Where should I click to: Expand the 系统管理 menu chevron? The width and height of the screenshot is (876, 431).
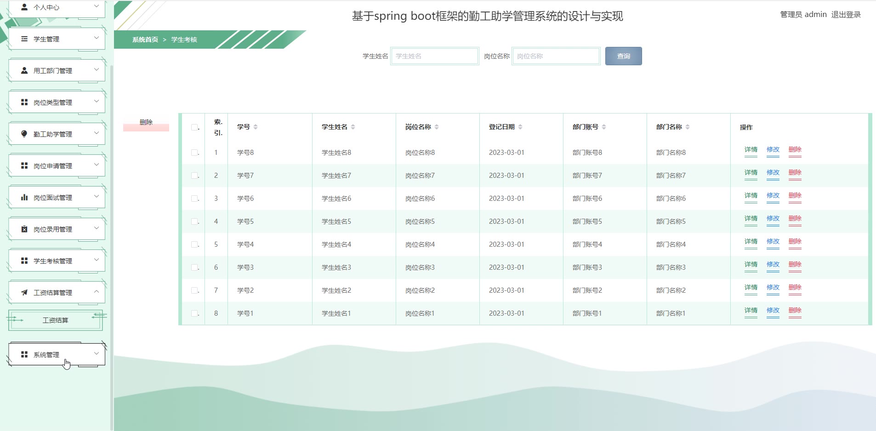coord(97,353)
